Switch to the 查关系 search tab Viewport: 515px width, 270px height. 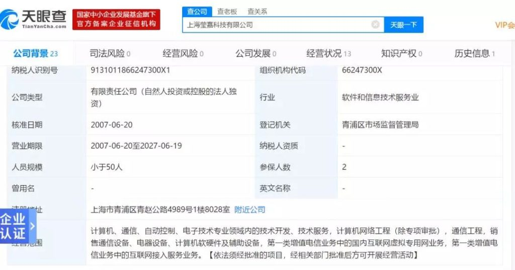[x=257, y=12]
